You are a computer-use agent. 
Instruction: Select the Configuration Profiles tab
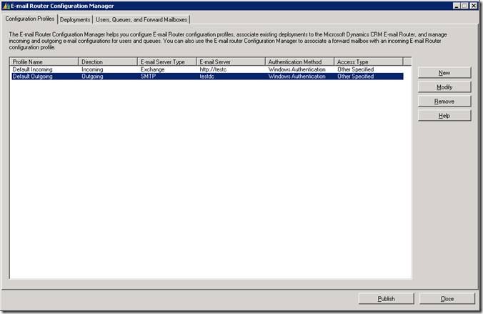coord(29,19)
